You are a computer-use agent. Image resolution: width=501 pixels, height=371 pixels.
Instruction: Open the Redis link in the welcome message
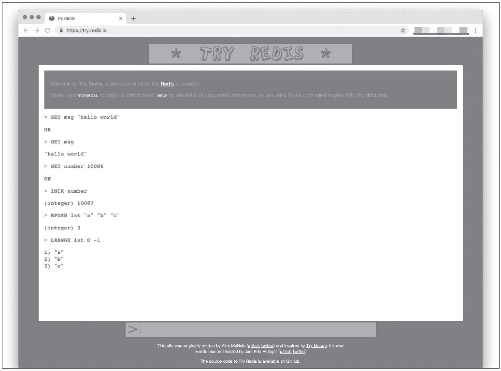coord(167,84)
